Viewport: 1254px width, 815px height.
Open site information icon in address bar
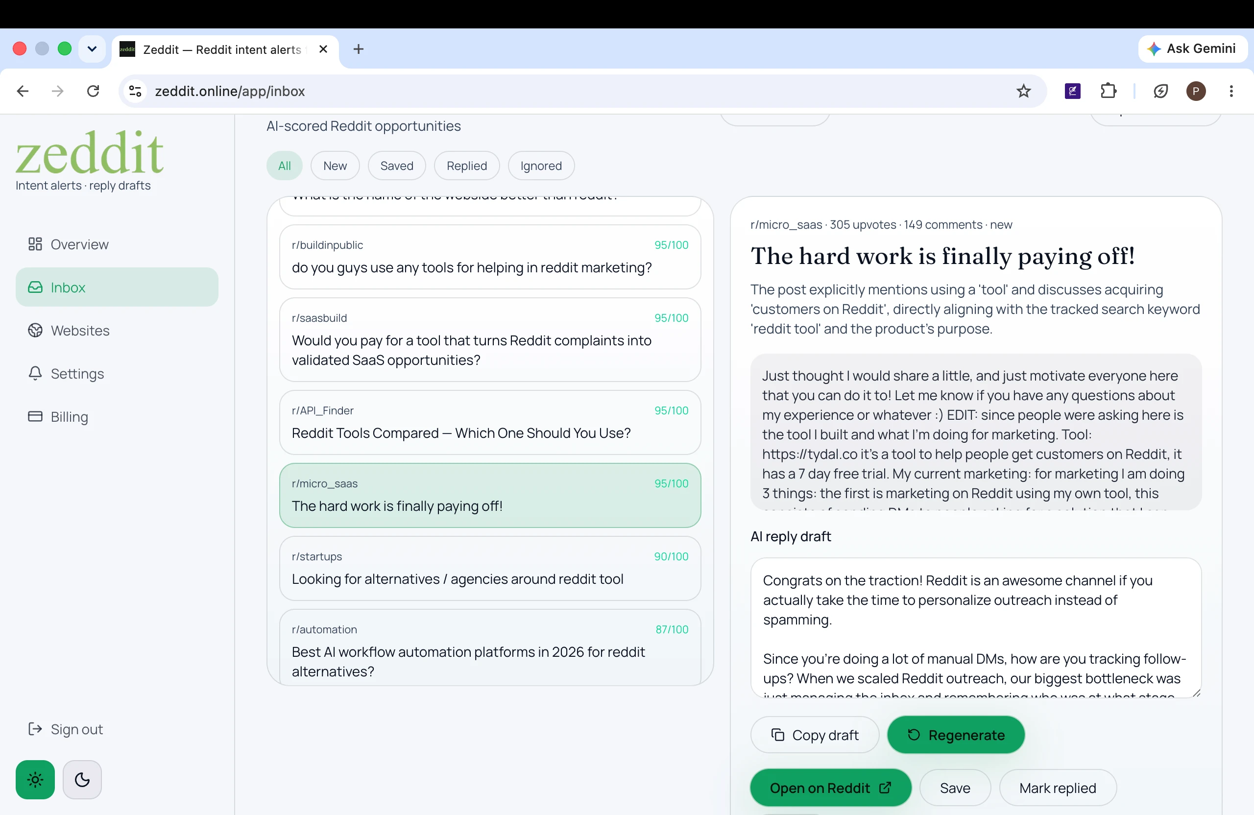coord(135,91)
